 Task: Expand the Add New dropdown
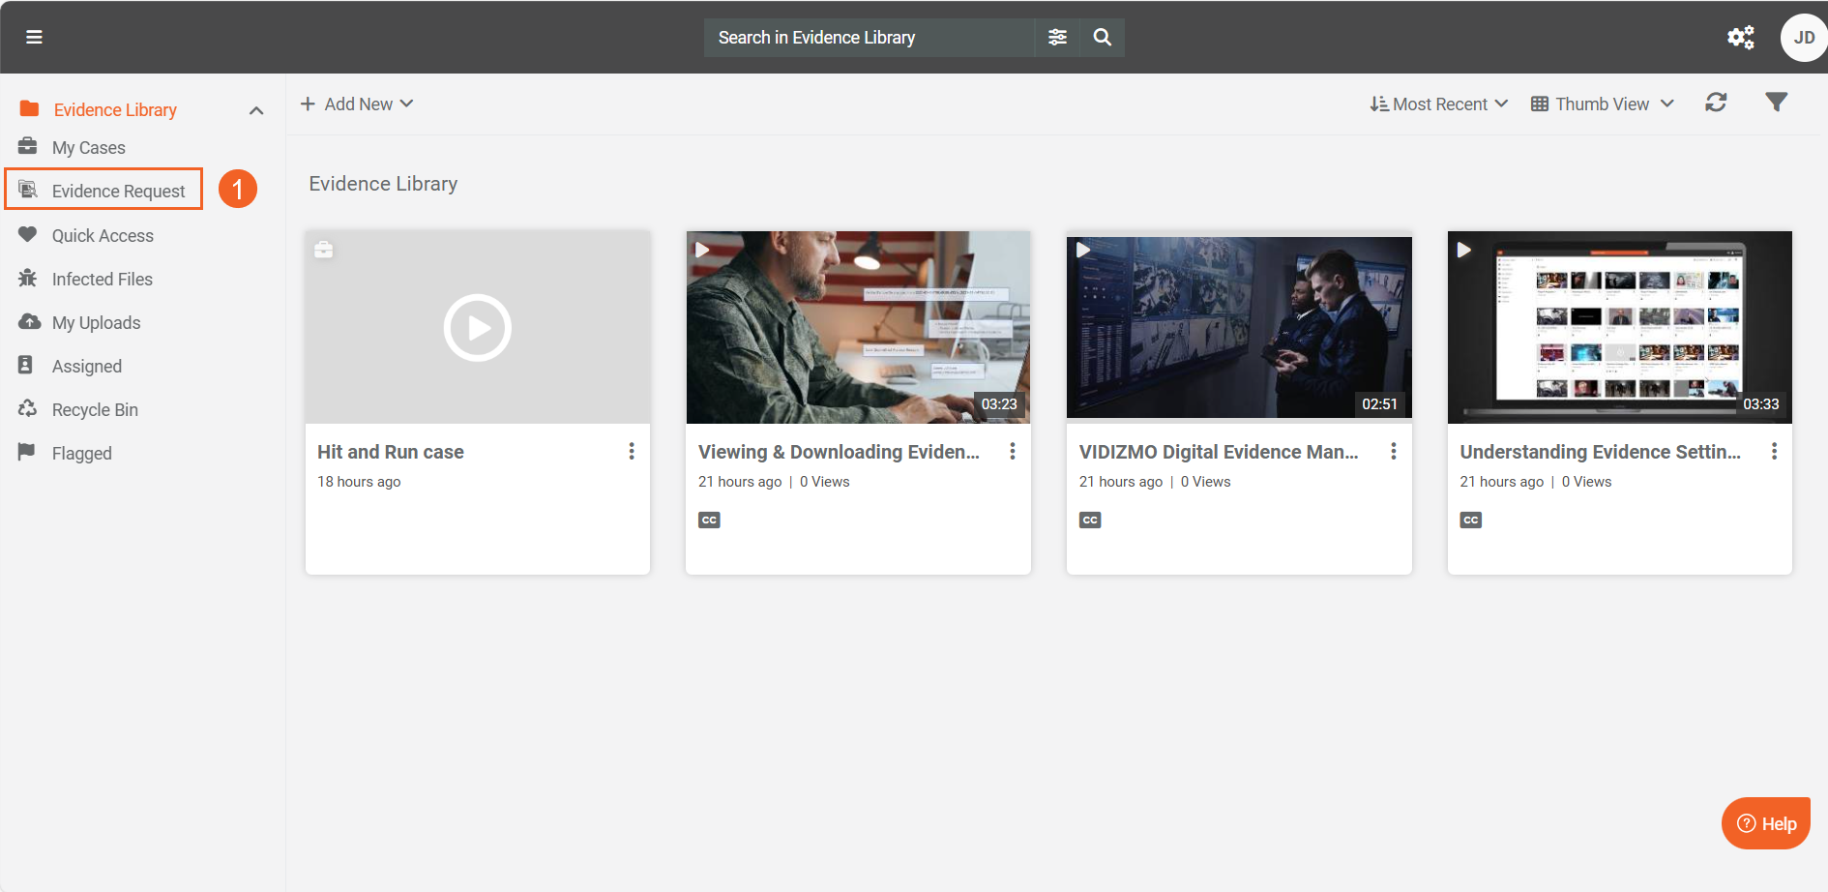click(357, 104)
